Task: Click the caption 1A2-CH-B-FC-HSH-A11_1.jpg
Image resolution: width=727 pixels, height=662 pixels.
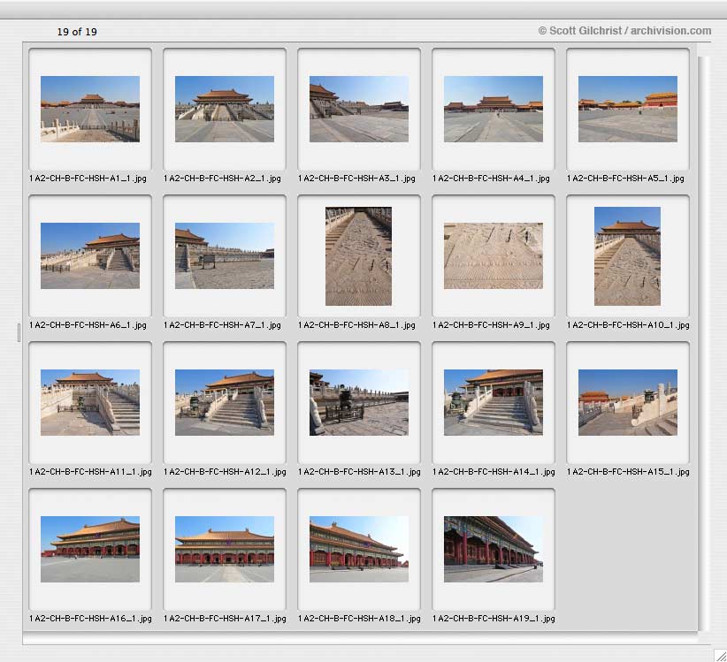Action: pyautogui.click(x=90, y=472)
